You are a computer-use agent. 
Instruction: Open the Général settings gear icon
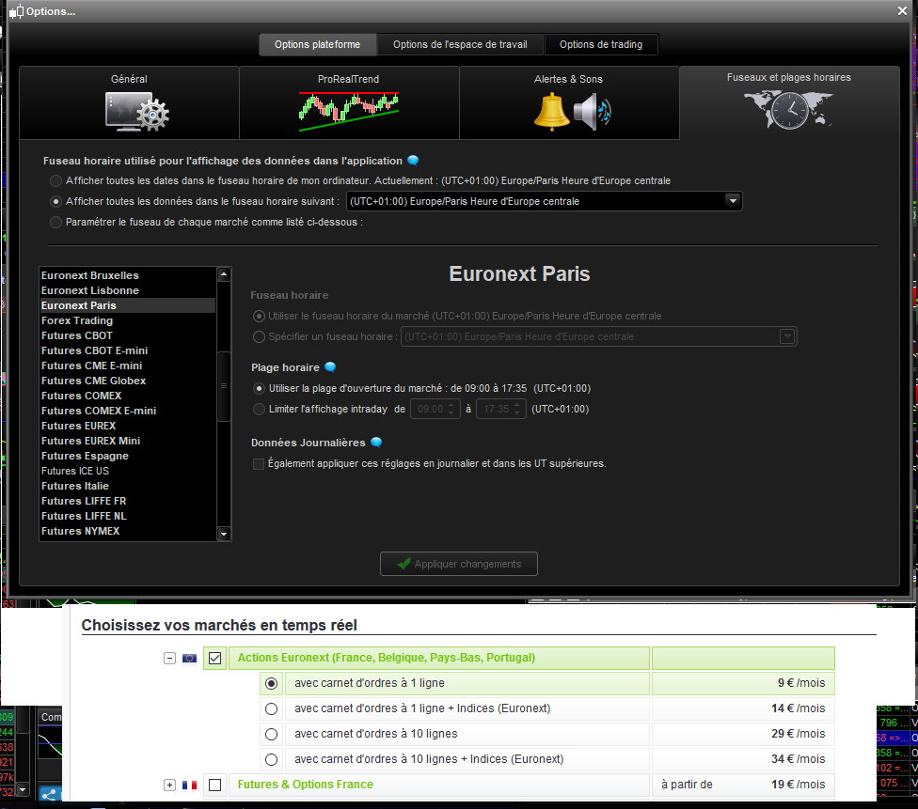(137, 111)
